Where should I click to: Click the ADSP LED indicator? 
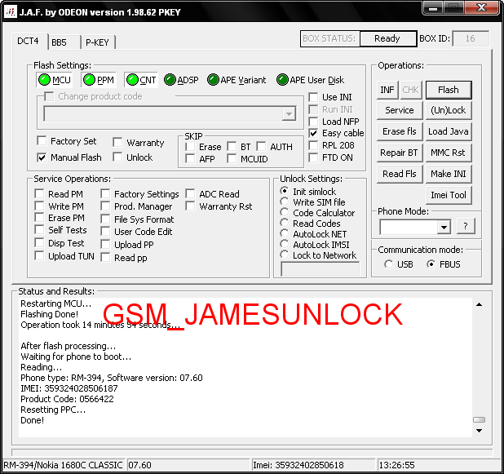click(170, 80)
